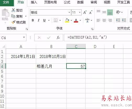Image resolution: width=132 pixels, height=109 pixels.
Task: Expand phonetic guide dropdown arrow
Action: click(x=91, y=20)
